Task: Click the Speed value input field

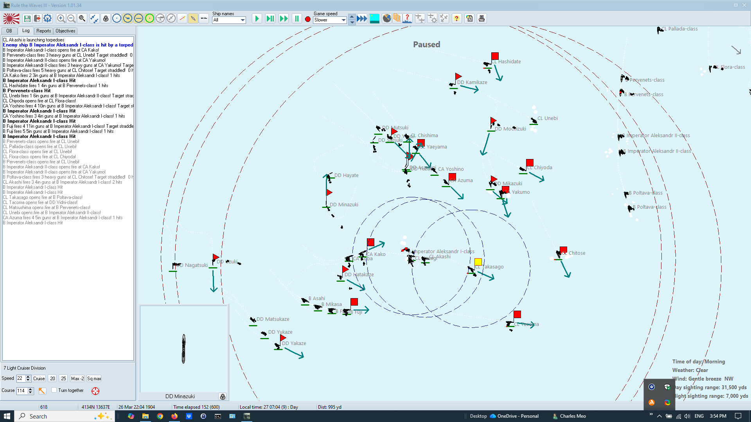Action: click(x=21, y=378)
